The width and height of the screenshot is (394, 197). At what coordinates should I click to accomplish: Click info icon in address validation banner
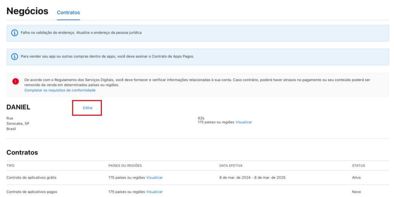(15, 33)
